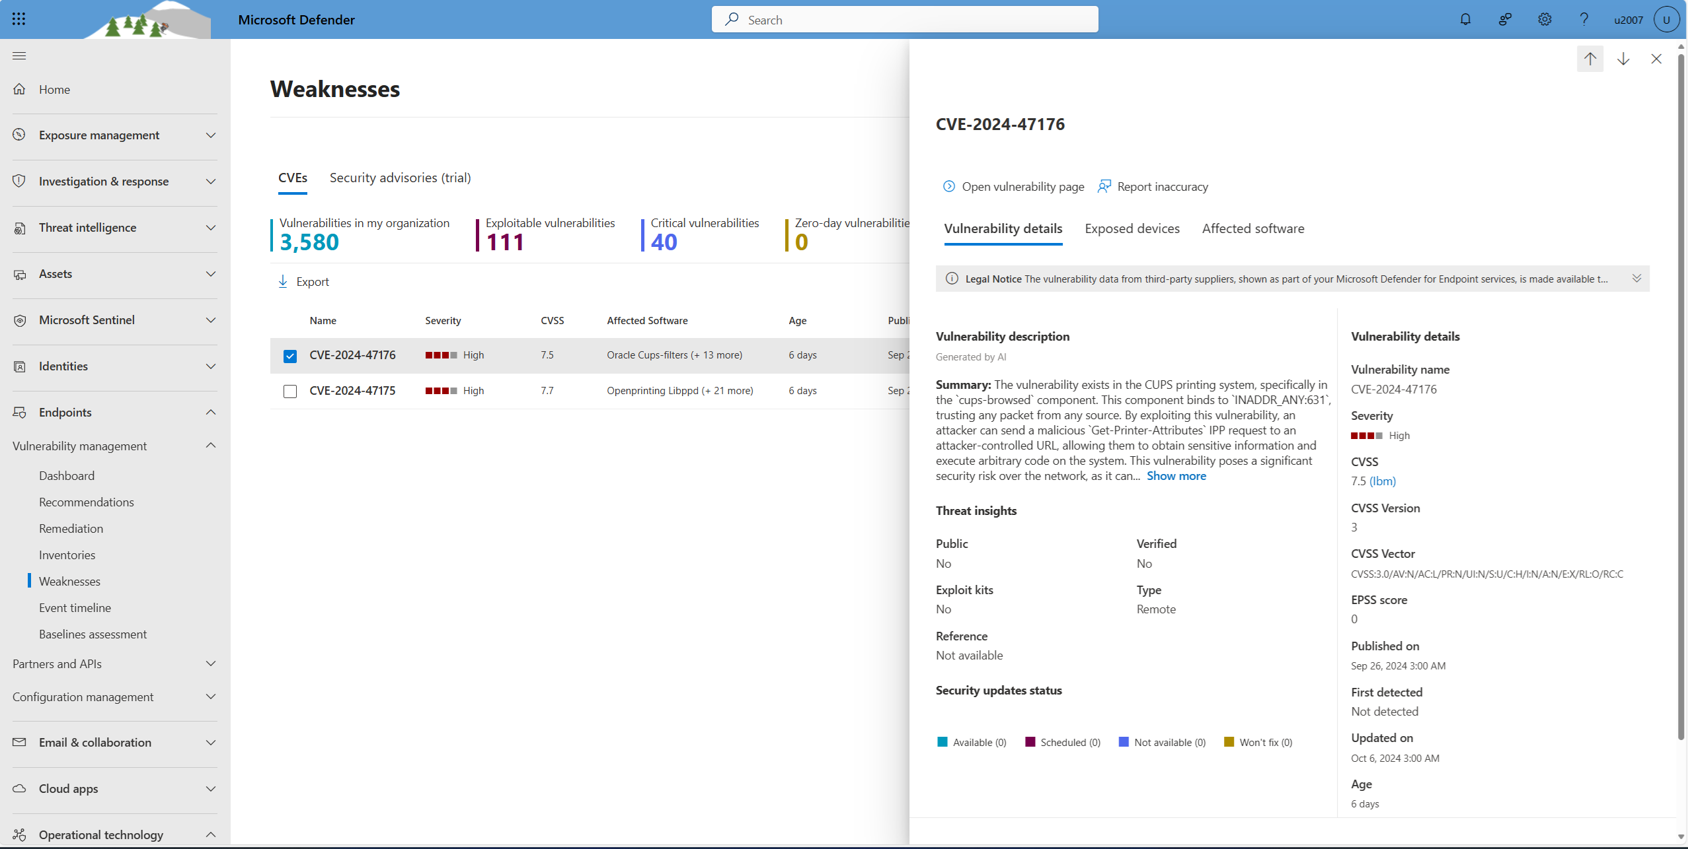Expand the Legal Notice banner chevron

[1636, 279]
